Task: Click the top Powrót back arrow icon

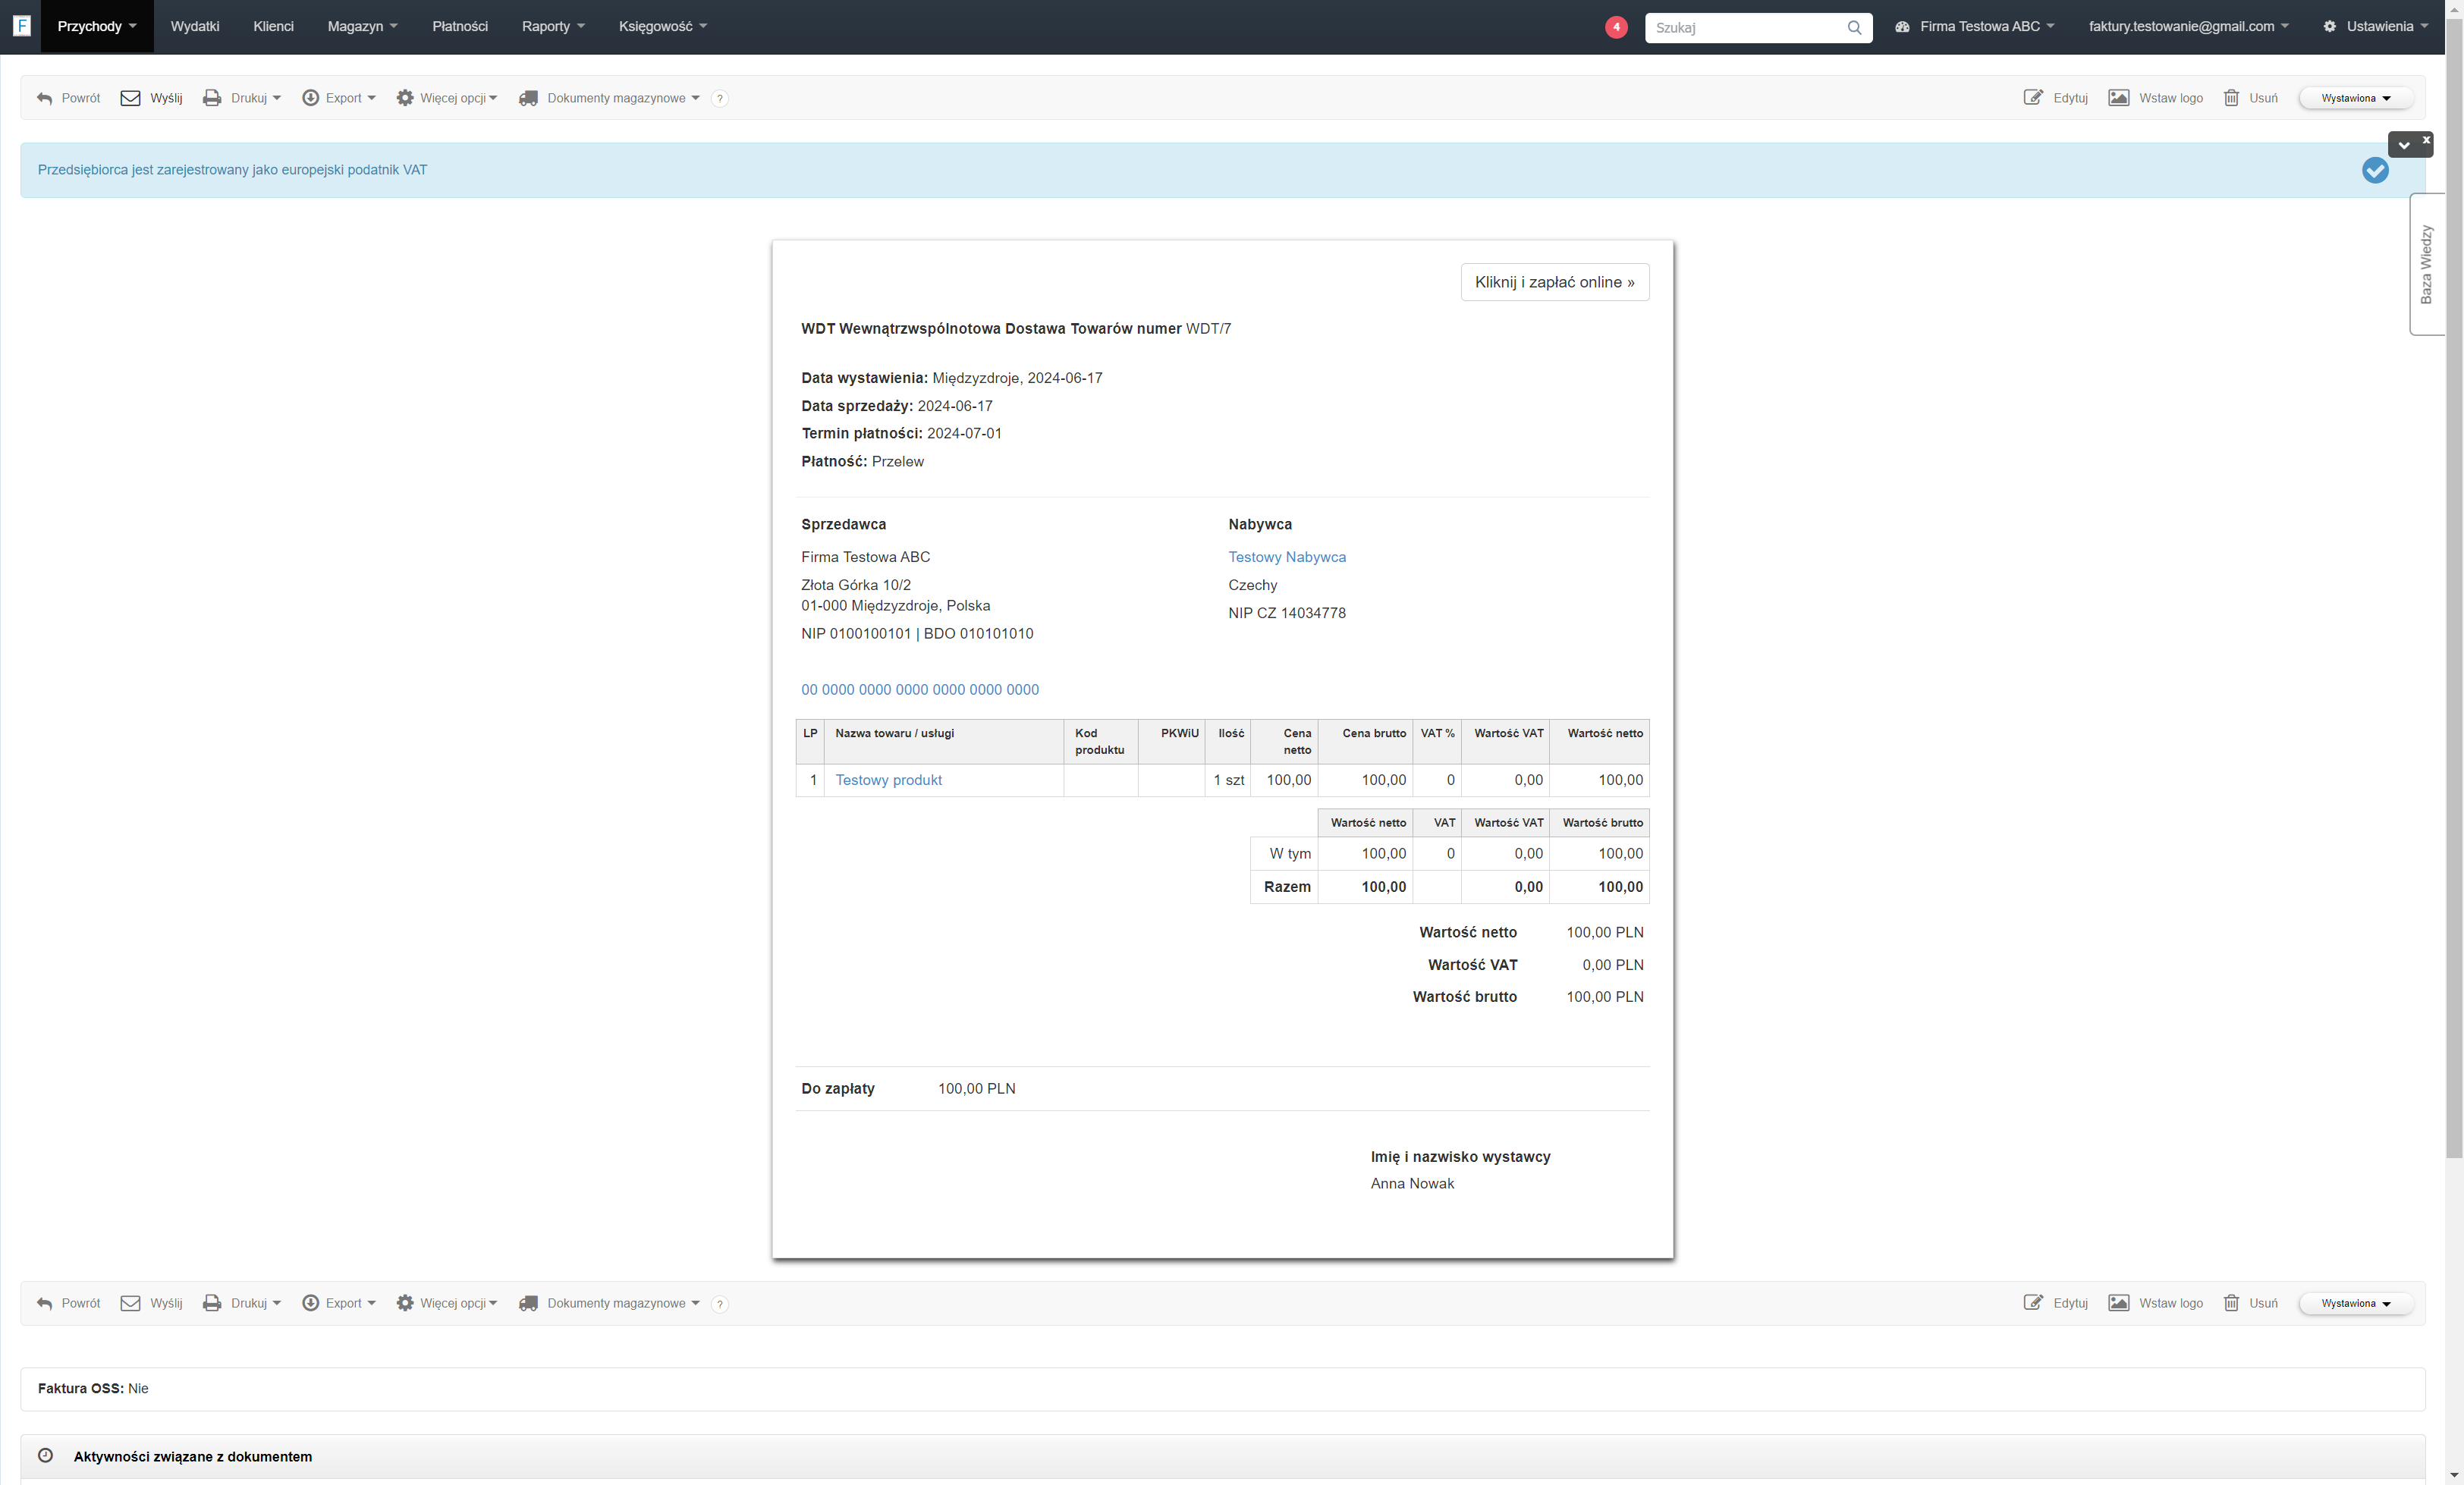Action: [44, 98]
